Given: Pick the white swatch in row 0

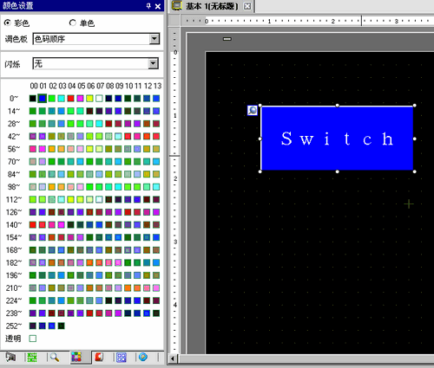Looking at the screenshot, I should (x=99, y=99).
